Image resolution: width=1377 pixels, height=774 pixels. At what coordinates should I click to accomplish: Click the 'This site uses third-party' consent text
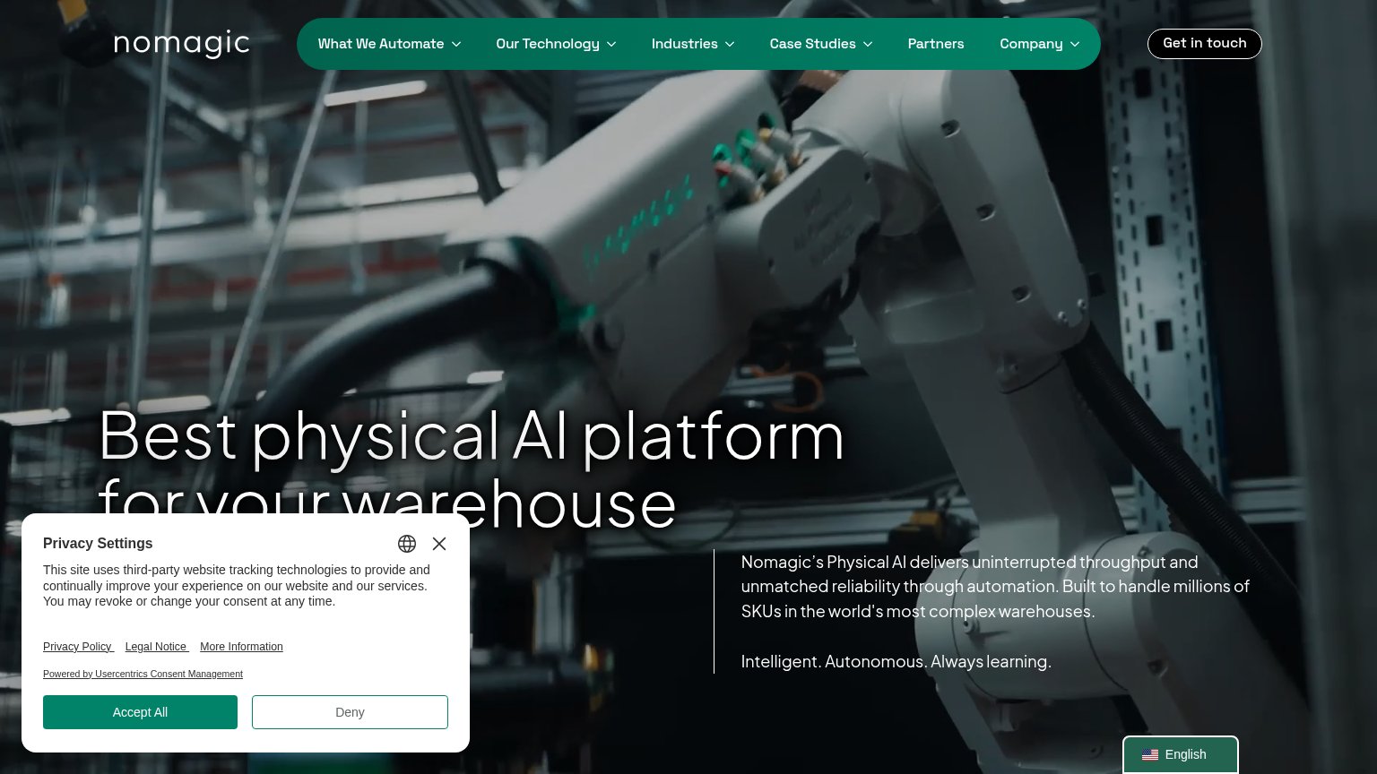[237, 586]
